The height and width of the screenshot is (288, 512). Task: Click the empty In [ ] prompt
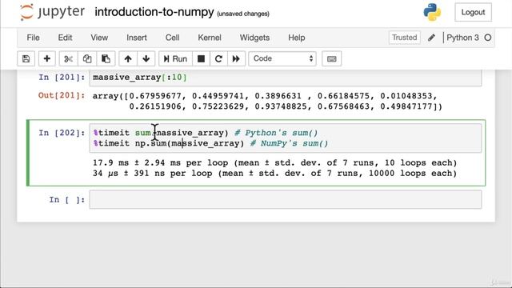(67, 199)
